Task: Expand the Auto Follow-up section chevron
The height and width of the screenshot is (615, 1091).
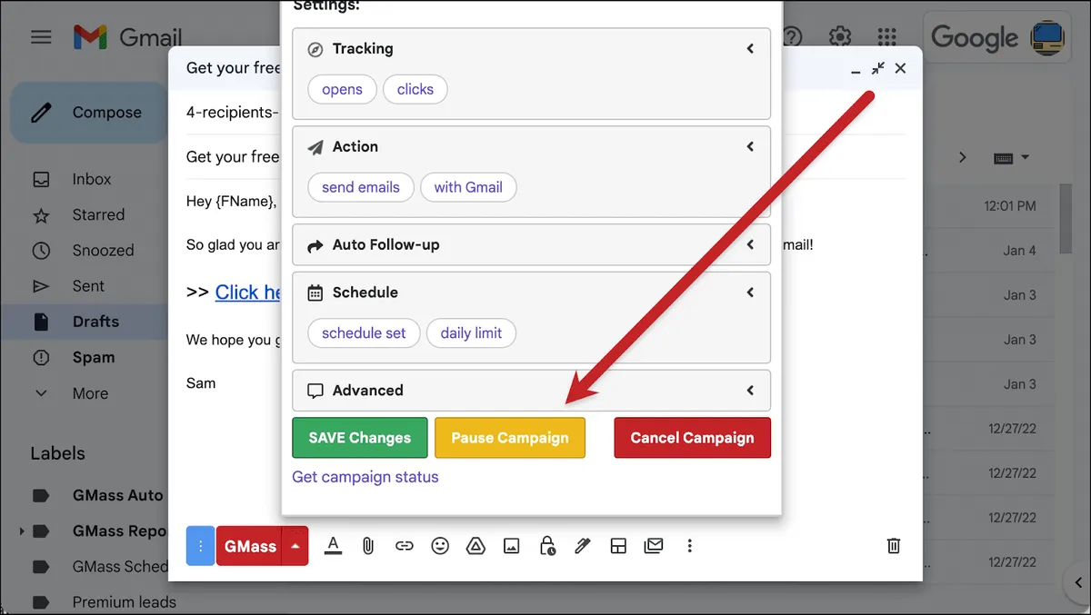Action: (750, 244)
